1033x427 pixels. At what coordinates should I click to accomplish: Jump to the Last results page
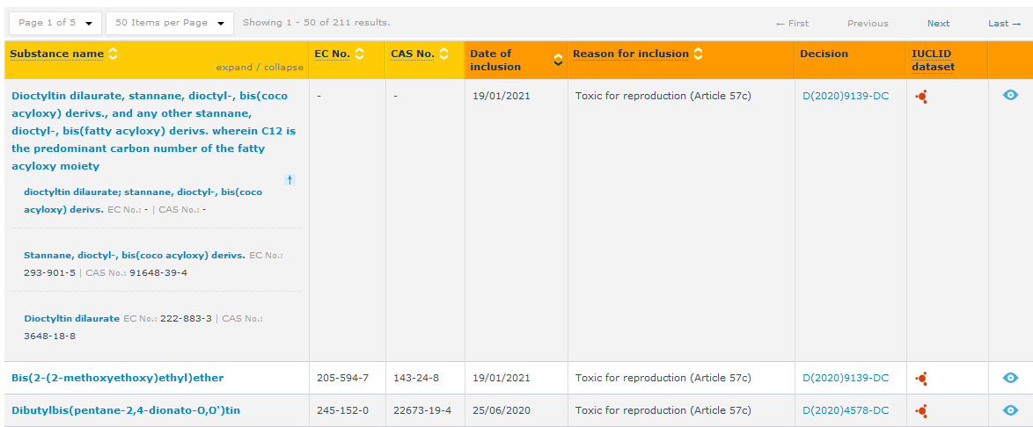tap(1003, 24)
